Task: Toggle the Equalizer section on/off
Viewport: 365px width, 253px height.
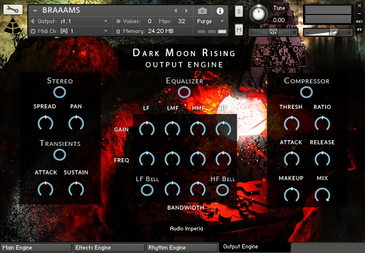Action: coord(184,92)
